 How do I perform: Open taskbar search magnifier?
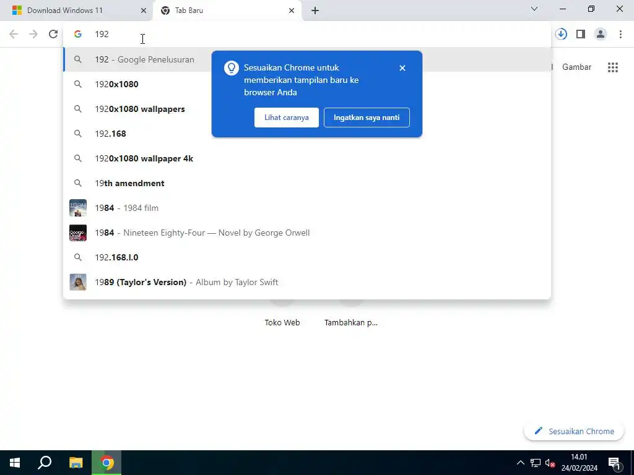coord(45,463)
